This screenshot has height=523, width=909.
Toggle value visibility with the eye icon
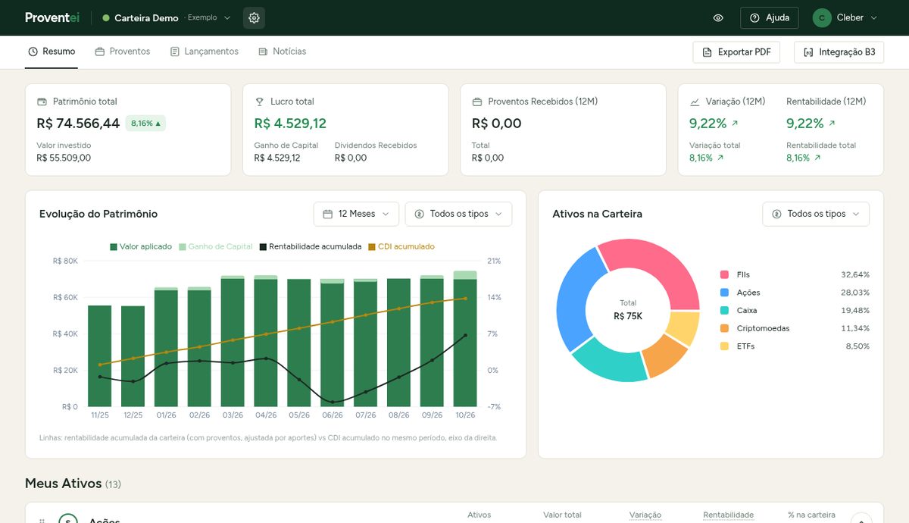[x=718, y=18]
